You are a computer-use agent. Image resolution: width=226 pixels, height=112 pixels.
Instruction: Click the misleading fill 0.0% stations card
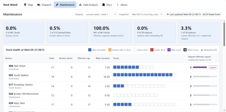pos(155,32)
